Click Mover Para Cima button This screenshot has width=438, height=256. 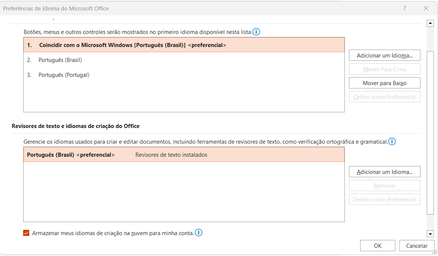point(385,69)
